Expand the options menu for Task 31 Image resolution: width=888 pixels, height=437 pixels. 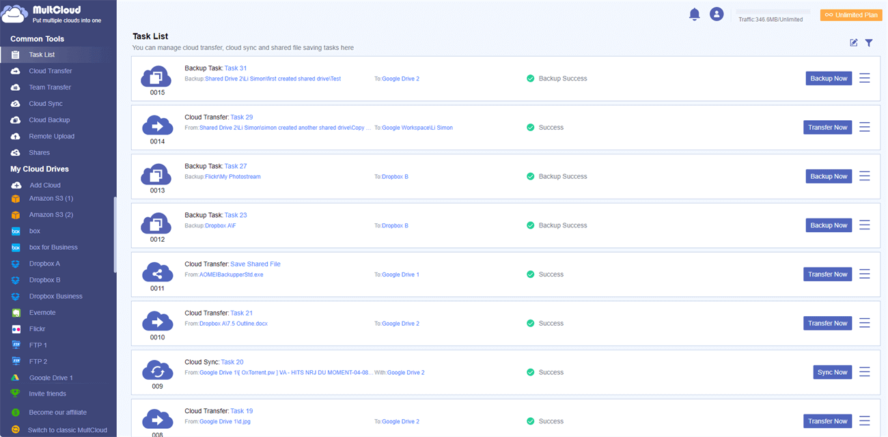point(865,79)
